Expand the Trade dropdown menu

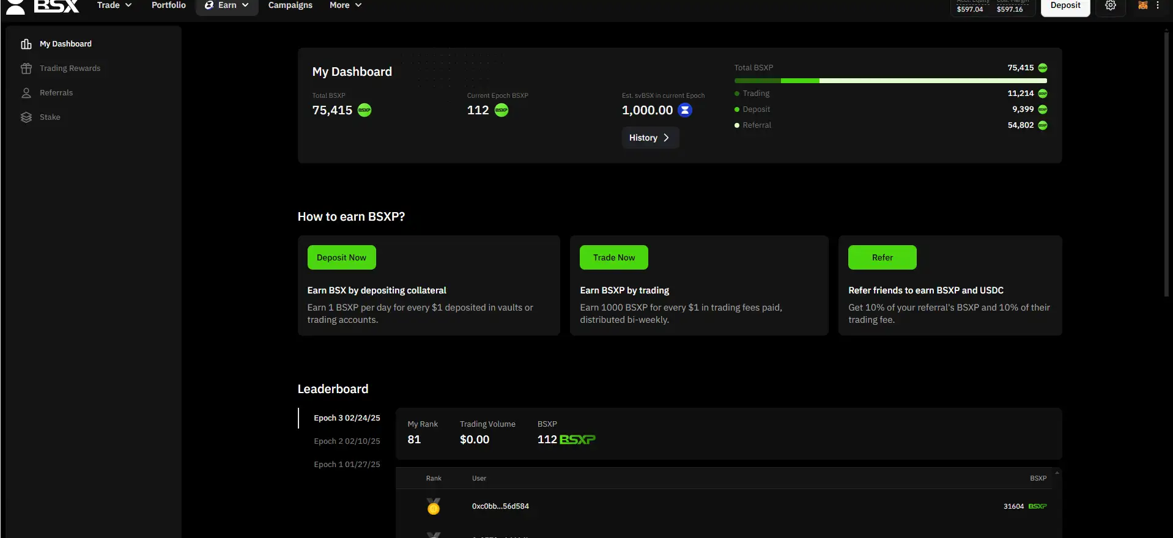tap(114, 6)
